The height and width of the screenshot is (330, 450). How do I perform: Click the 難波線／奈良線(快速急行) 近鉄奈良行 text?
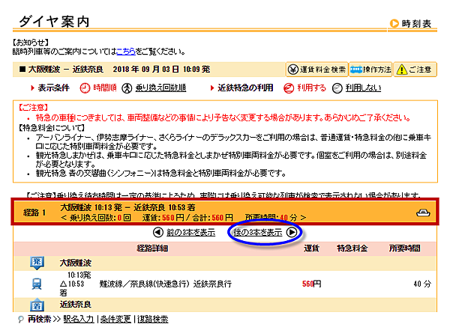(165, 284)
